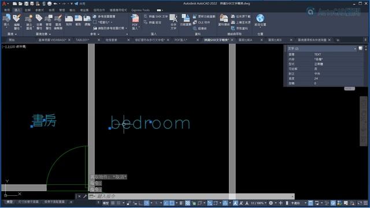Launch the Block Editor icon
The width and height of the screenshot is (370, 208).
(x=58, y=18)
